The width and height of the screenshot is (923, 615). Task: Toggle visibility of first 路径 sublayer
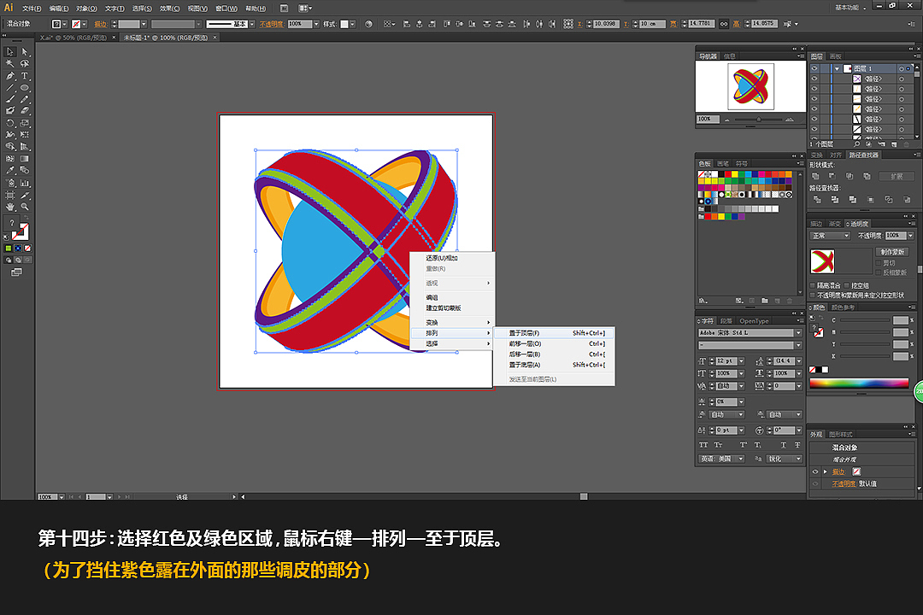pos(814,79)
